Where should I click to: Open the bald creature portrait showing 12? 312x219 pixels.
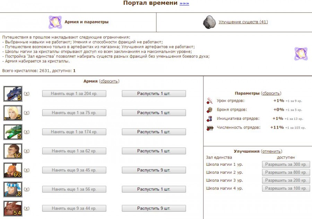13,151
